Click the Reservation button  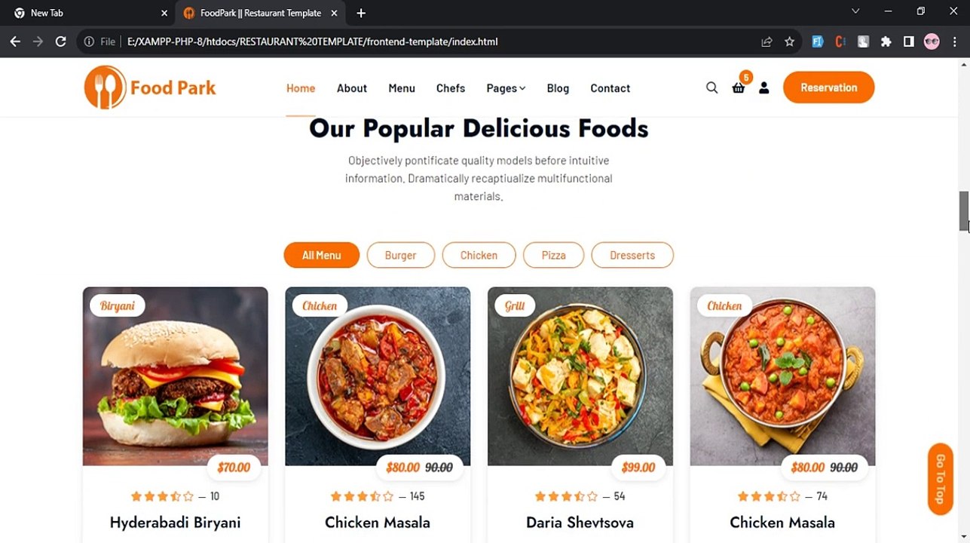pos(828,87)
